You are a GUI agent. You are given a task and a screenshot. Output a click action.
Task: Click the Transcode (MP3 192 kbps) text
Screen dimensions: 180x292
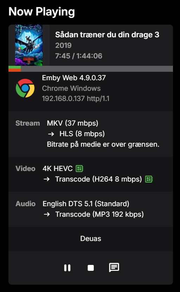point(99,214)
